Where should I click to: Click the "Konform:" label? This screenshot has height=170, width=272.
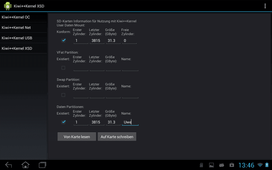click(64, 32)
